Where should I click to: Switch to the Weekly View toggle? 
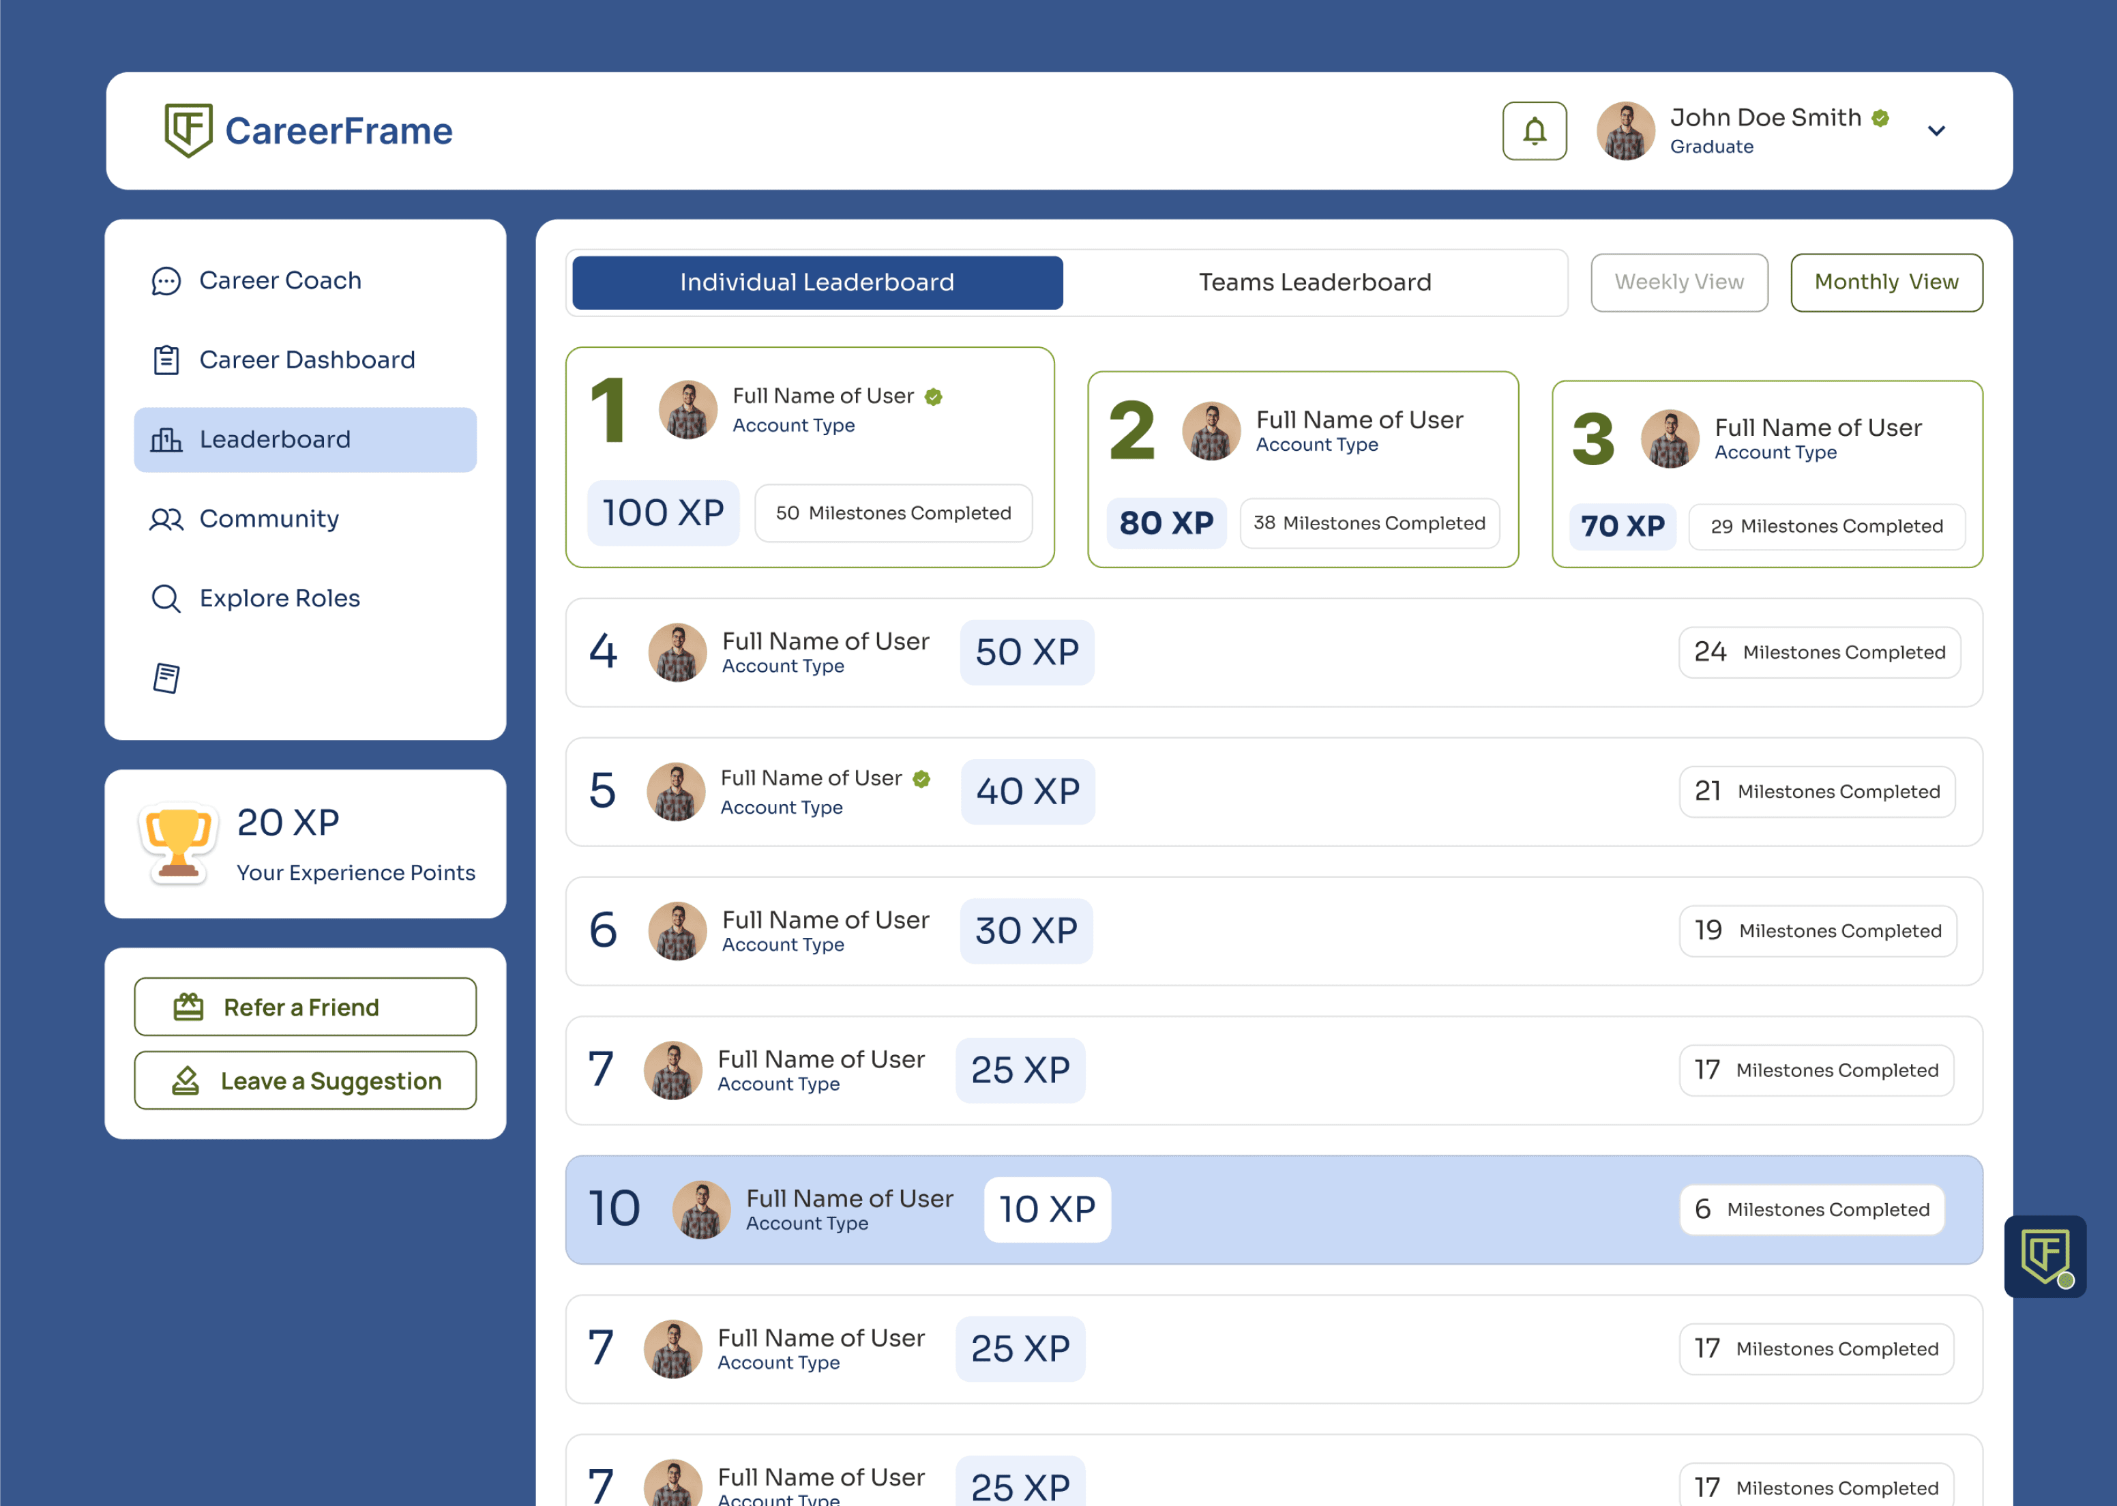pos(1678,282)
